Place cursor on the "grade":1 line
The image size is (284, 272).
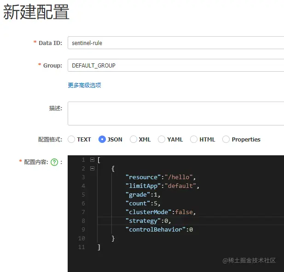[x=143, y=195]
